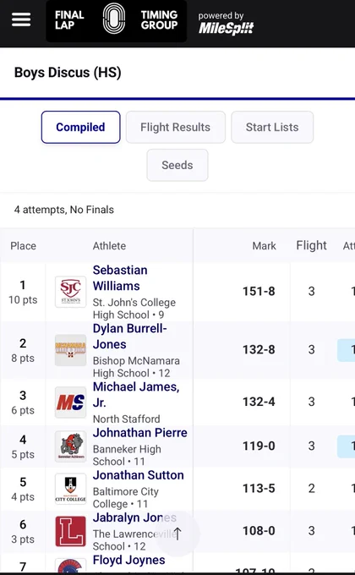Click Banneker bulldog team logo

(70, 446)
